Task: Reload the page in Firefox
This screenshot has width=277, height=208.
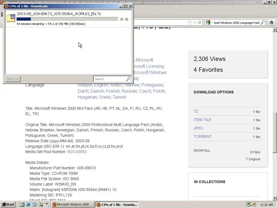Action: [200, 23]
